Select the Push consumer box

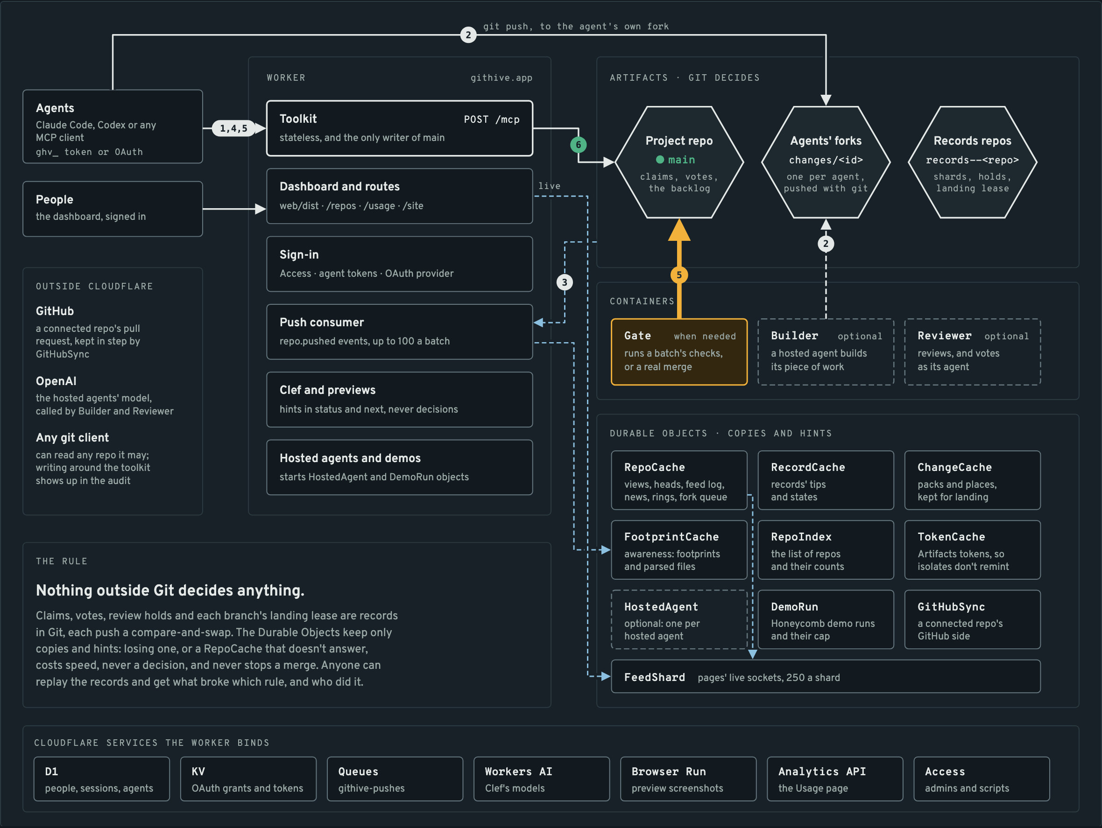coord(400,331)
